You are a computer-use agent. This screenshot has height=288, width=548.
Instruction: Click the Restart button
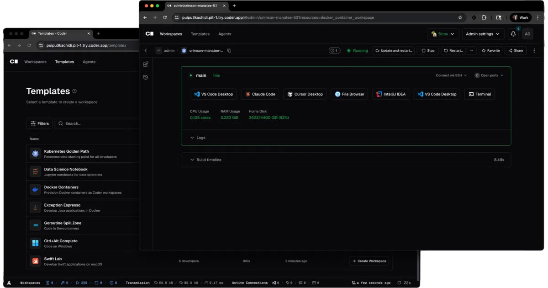coord(453,51)
